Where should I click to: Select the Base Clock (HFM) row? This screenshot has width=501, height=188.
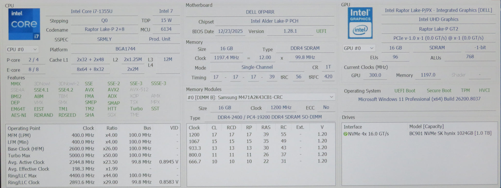click(93, 149)
